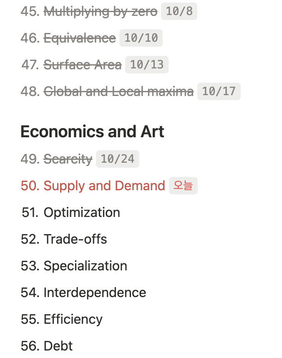Click the crossed-out 'Scarcity' item
282x358 pixels.
[68, 159]
